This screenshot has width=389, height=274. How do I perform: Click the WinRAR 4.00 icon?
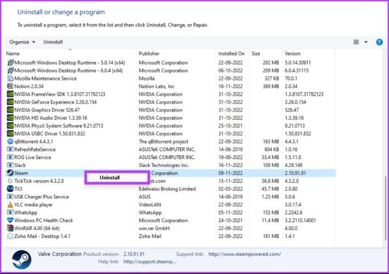pyautogui.click(x=10, y=228)
